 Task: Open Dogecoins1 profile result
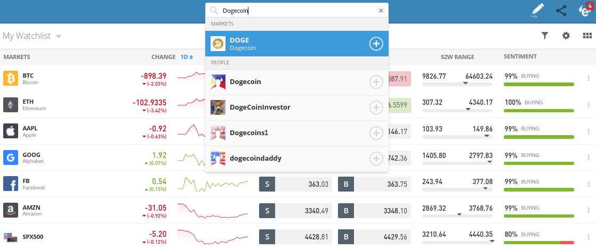pos(297,133)
